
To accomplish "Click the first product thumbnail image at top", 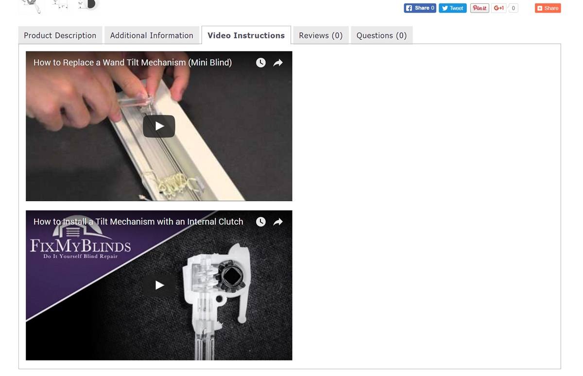I will pos(30,5).
